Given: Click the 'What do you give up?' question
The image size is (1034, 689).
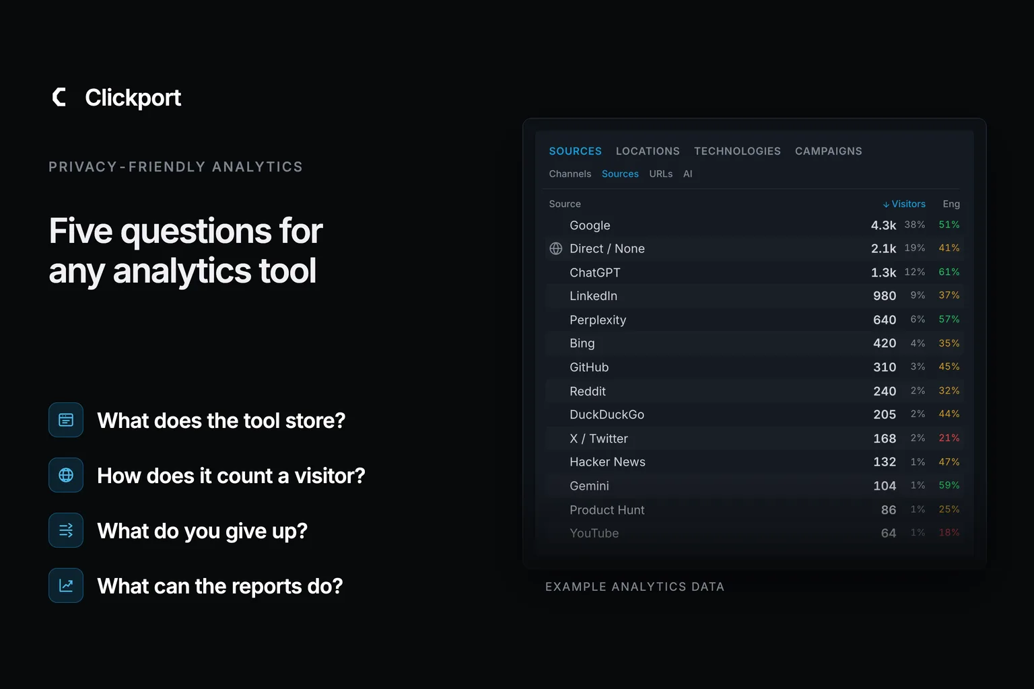Looking at the screenshot, I should coord(202,531).
